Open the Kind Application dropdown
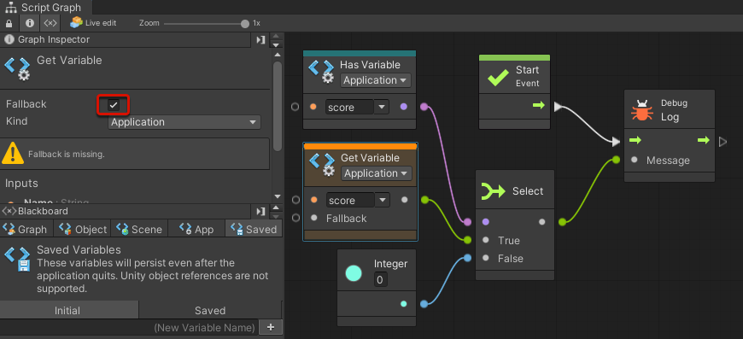This screenshot has width=743, height=339. tap(184, 122)
